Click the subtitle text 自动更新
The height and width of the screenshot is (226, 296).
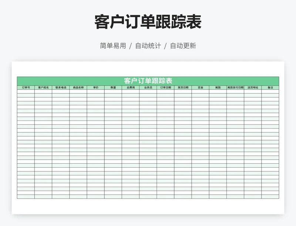click(183, 46)
